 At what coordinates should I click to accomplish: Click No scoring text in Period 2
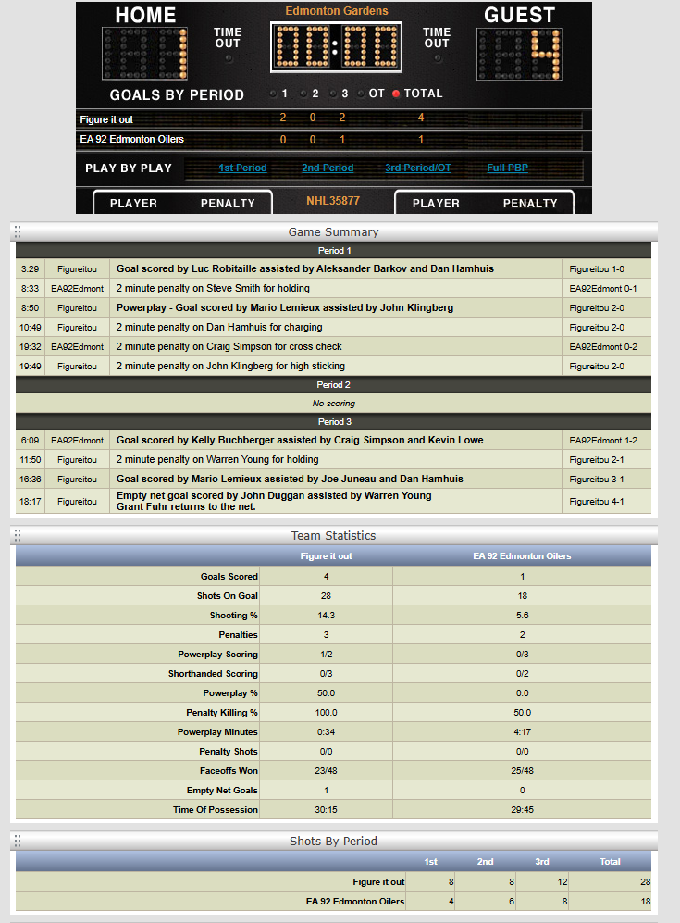[x=334, y=404]
